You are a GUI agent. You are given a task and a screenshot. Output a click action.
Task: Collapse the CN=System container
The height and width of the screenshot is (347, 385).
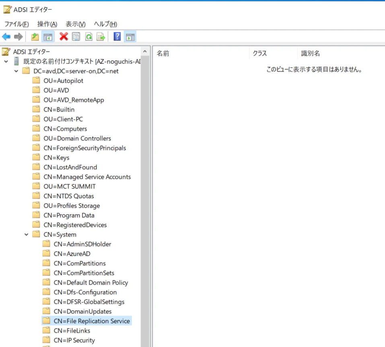tap(26, 235)
